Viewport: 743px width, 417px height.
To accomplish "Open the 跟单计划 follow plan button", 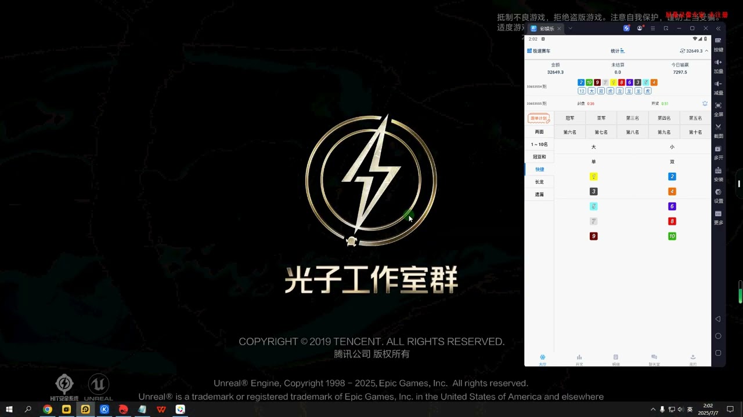I will coord(539,118).
